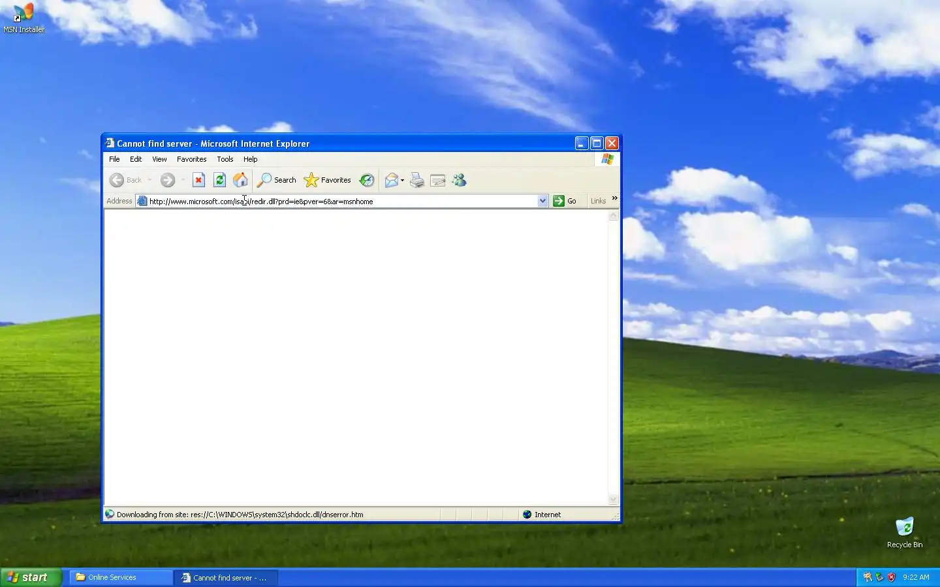Click the Links toolbar label
This screenshot has width=940, height=587.
pos(598,201)
